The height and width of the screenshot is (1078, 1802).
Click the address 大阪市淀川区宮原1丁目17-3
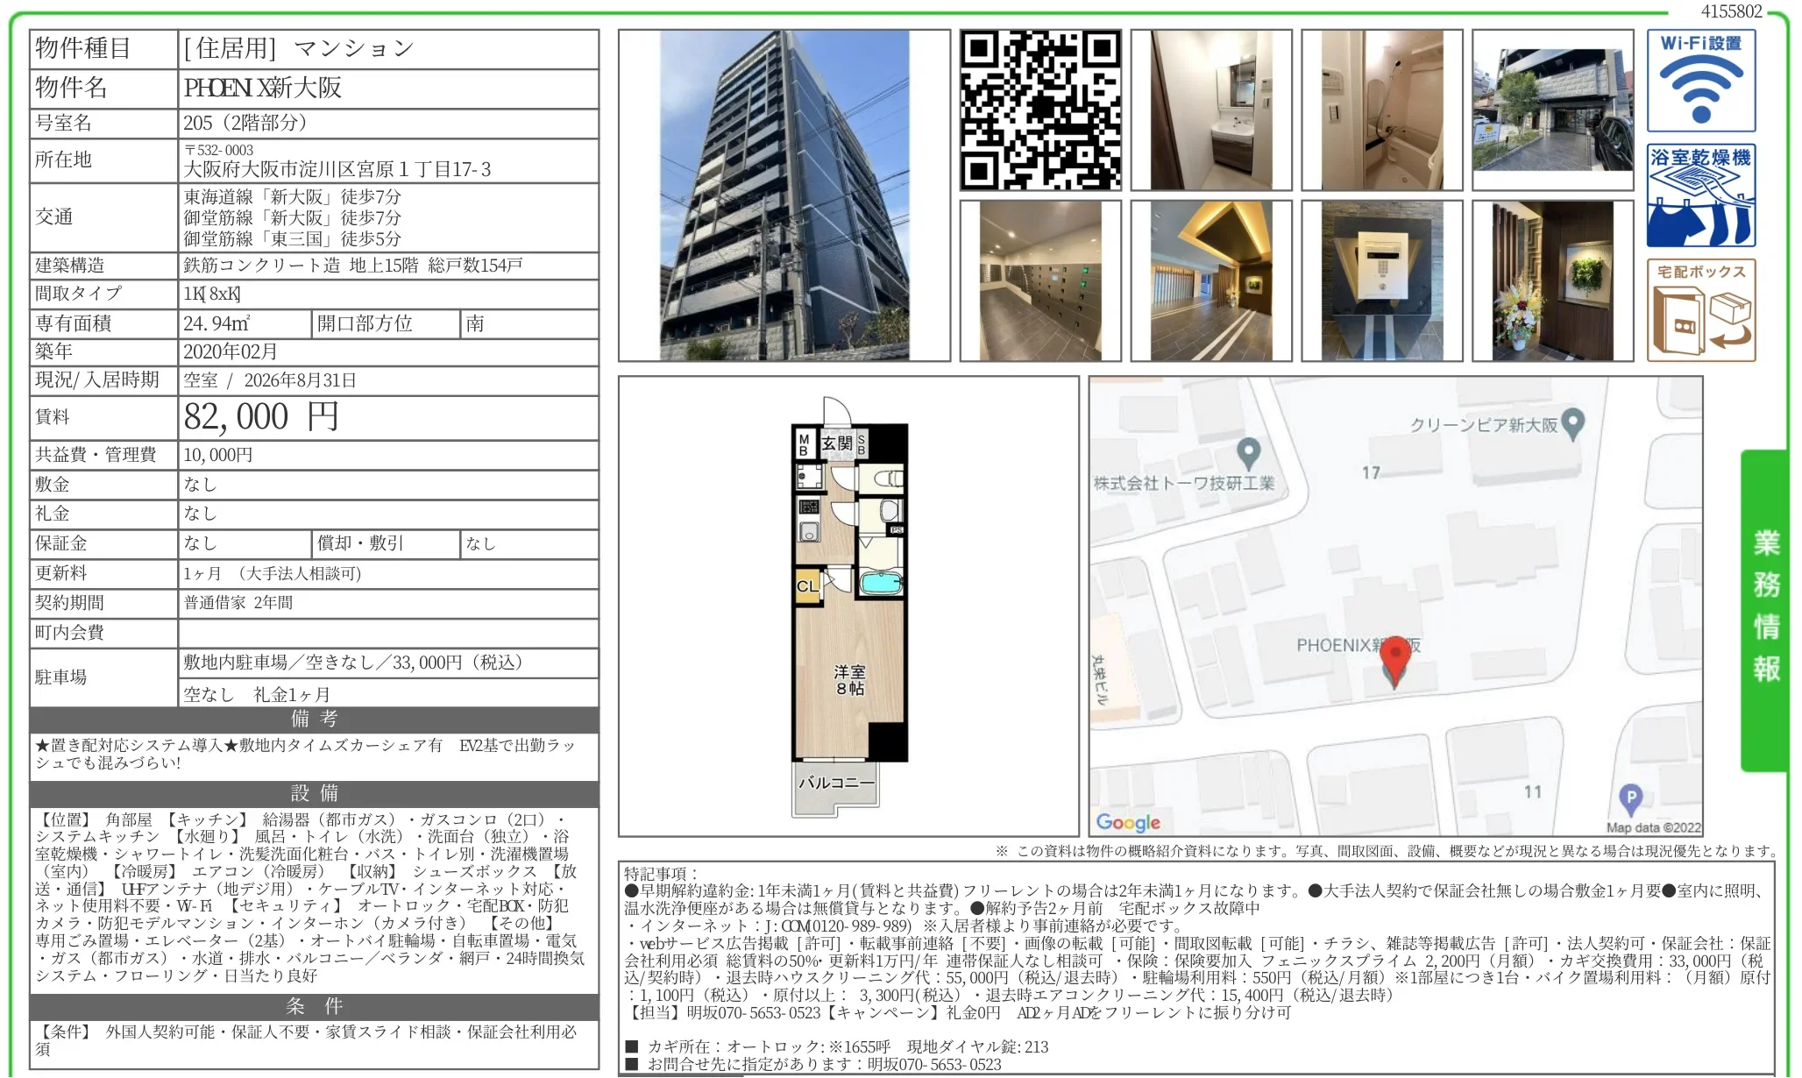tap(337, 169)
